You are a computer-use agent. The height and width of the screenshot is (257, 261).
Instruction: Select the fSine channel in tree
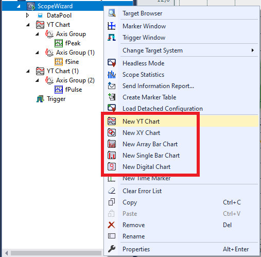click(x=72, y=62)
